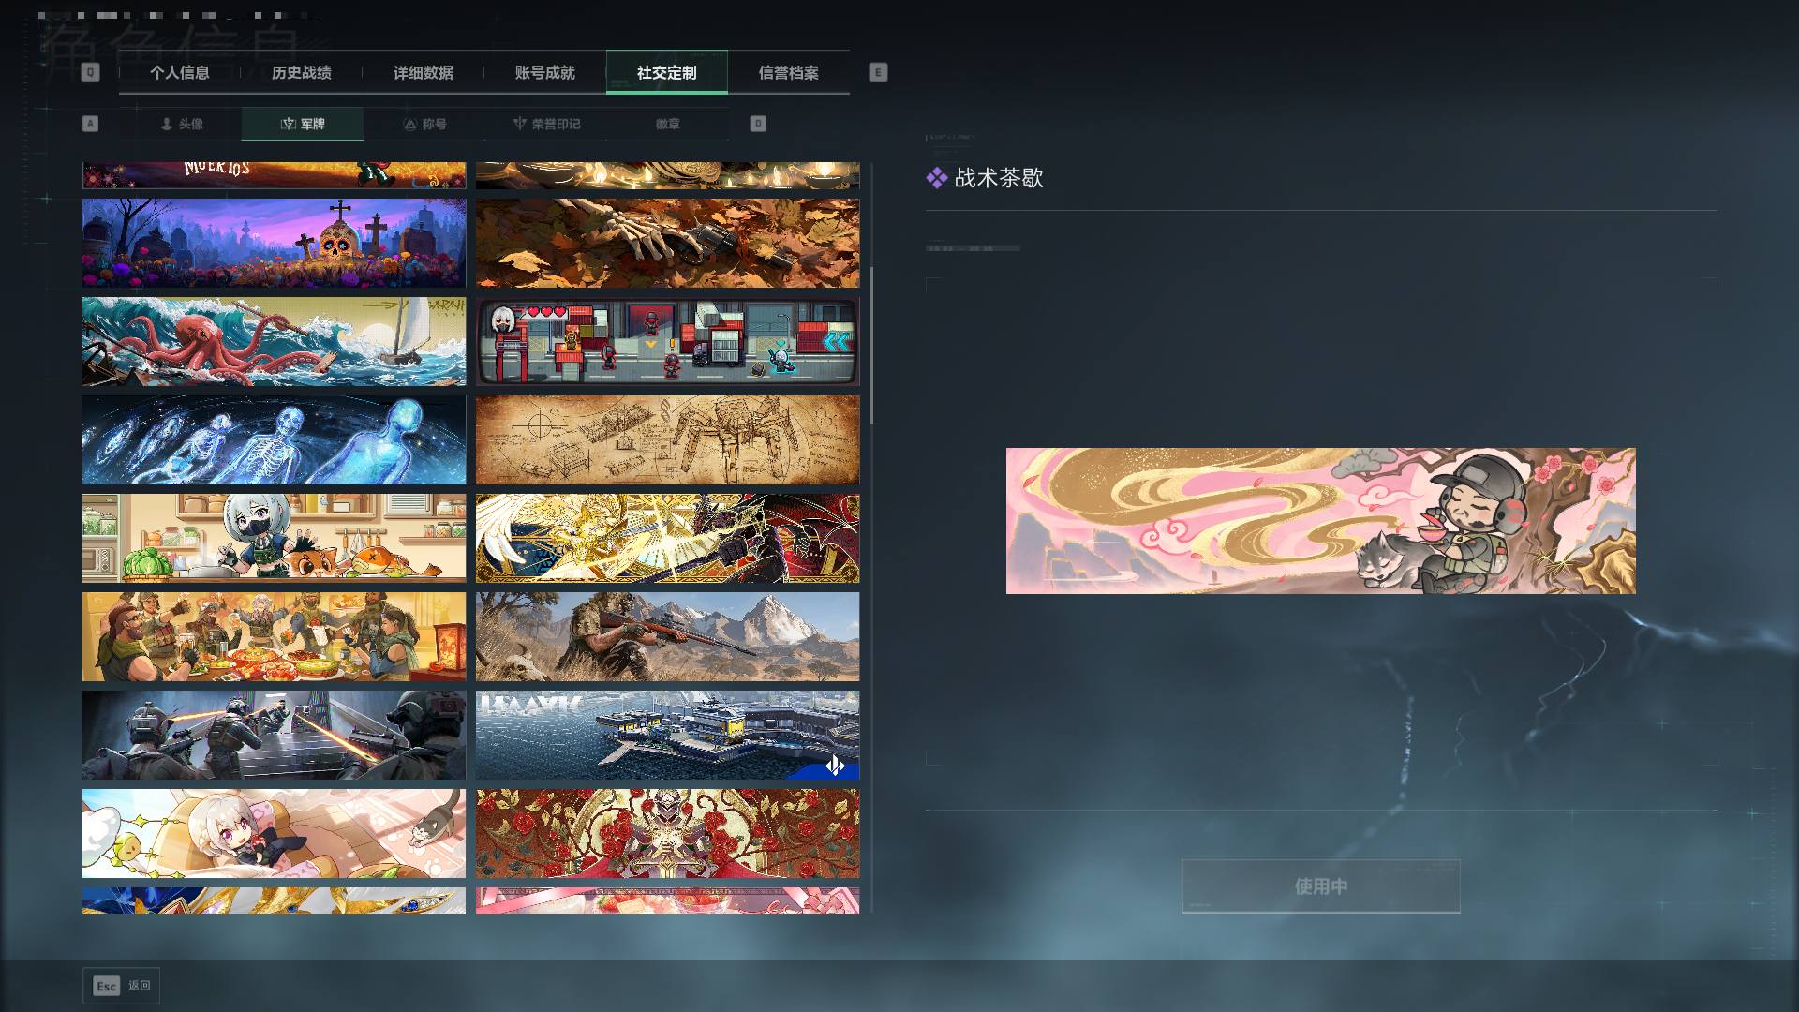Screen dimensions: 1799x1012
Task: Click the 军牌 badge icon
Action: pos(289,124)
